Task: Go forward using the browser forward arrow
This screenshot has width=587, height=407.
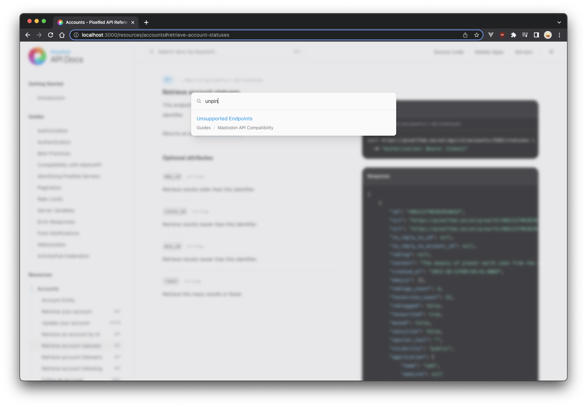Action: (39, 35)
